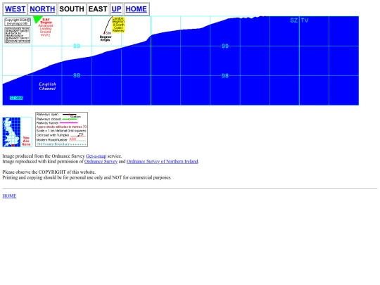The height and width of the screenshot is (285, 380).
Task: Open the Ordnance Survey link
Action: click(x=101, y=161)
